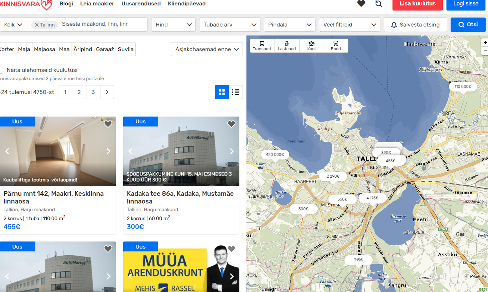
Task: Click Salvesta otsing button
Action: [415, 25]
